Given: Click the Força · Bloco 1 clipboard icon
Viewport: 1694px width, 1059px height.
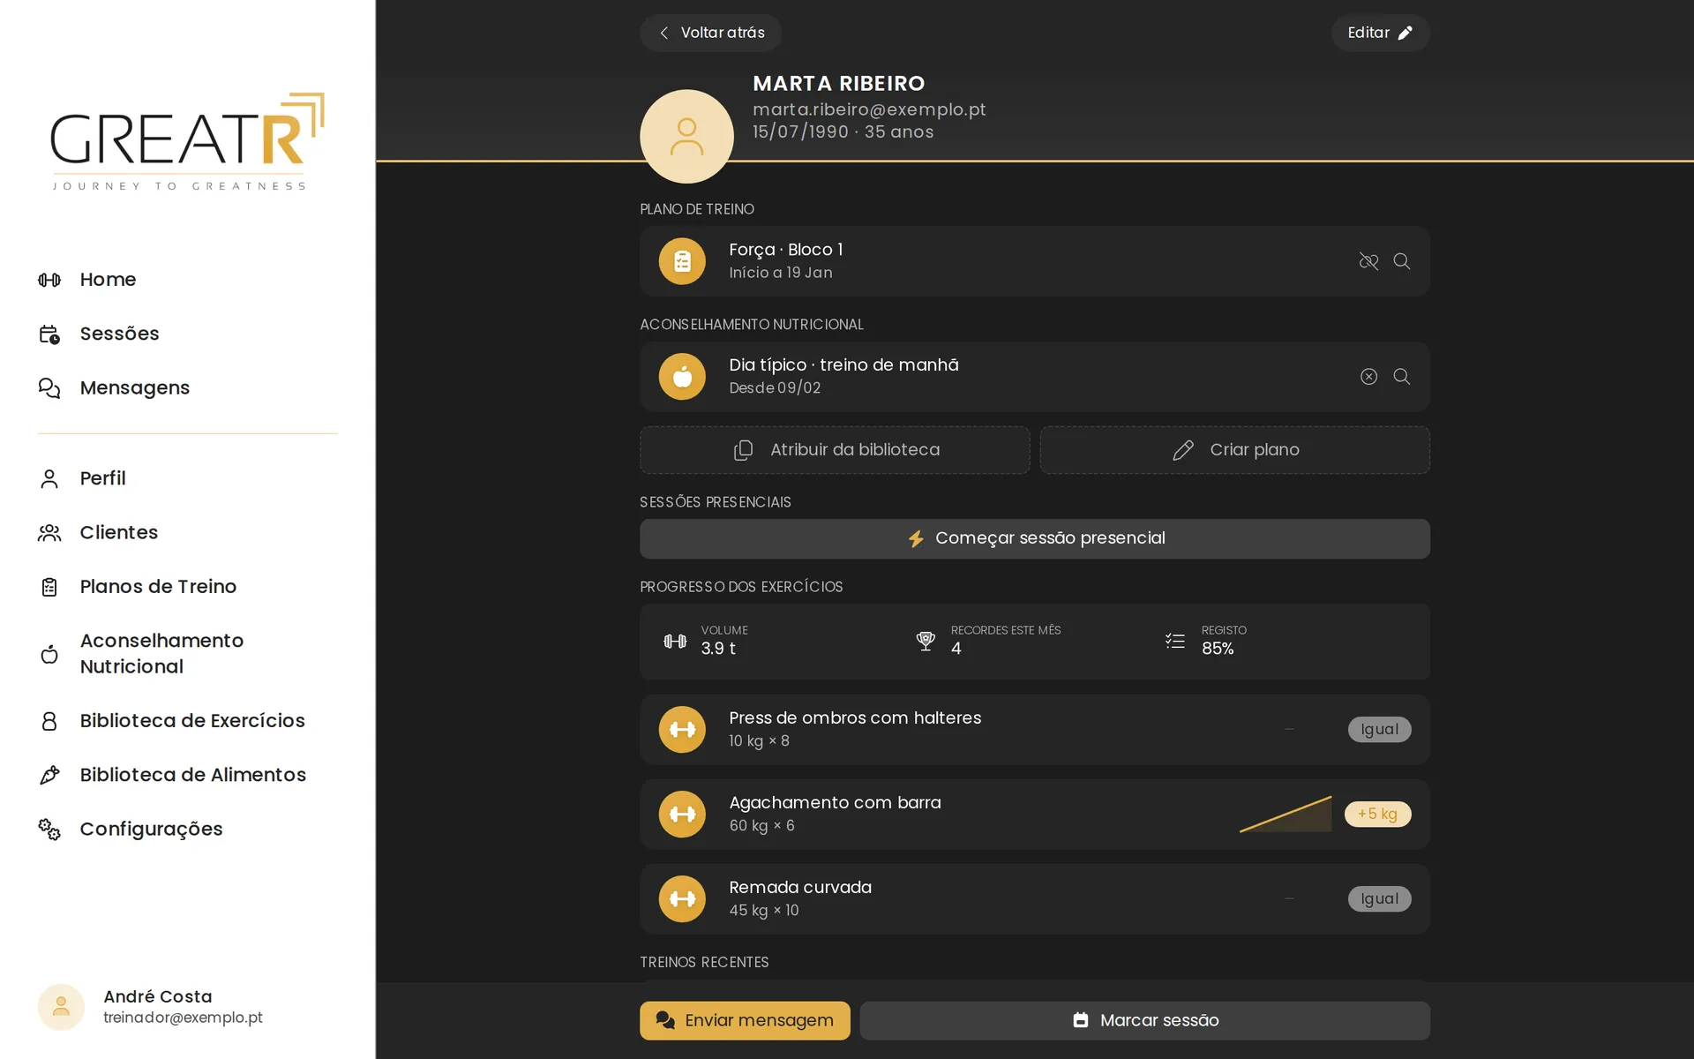Looking at the screenshot, I should pos(682,261).
